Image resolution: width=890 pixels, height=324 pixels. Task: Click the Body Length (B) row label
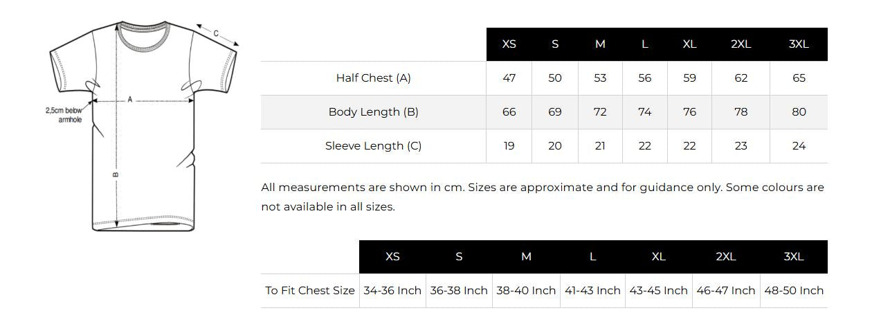pyautogui.click(x=374, y=112)
